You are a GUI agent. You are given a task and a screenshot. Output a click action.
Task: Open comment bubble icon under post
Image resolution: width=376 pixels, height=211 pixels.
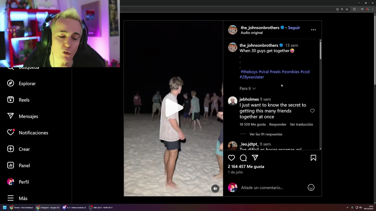click(x=243, y=158)
